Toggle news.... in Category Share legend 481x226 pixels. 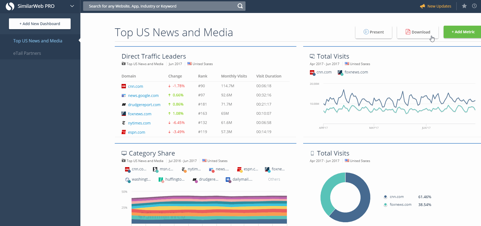(219, 169)
